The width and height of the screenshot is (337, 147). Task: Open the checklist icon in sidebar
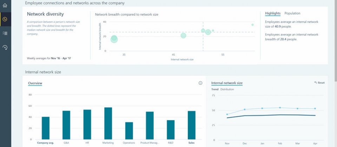5,33
